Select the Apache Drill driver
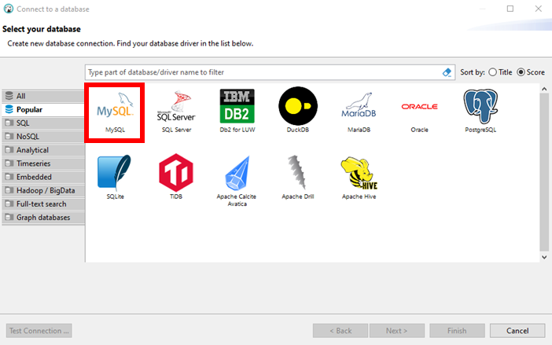 [x=298, y=178]
